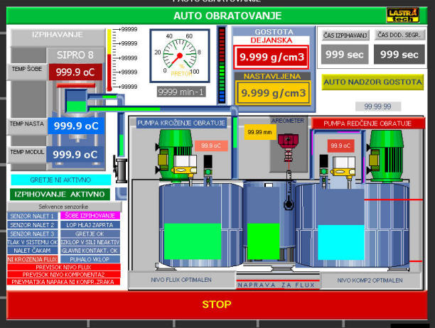Click the Pretok flow gauge dial

tap(181, 56)
